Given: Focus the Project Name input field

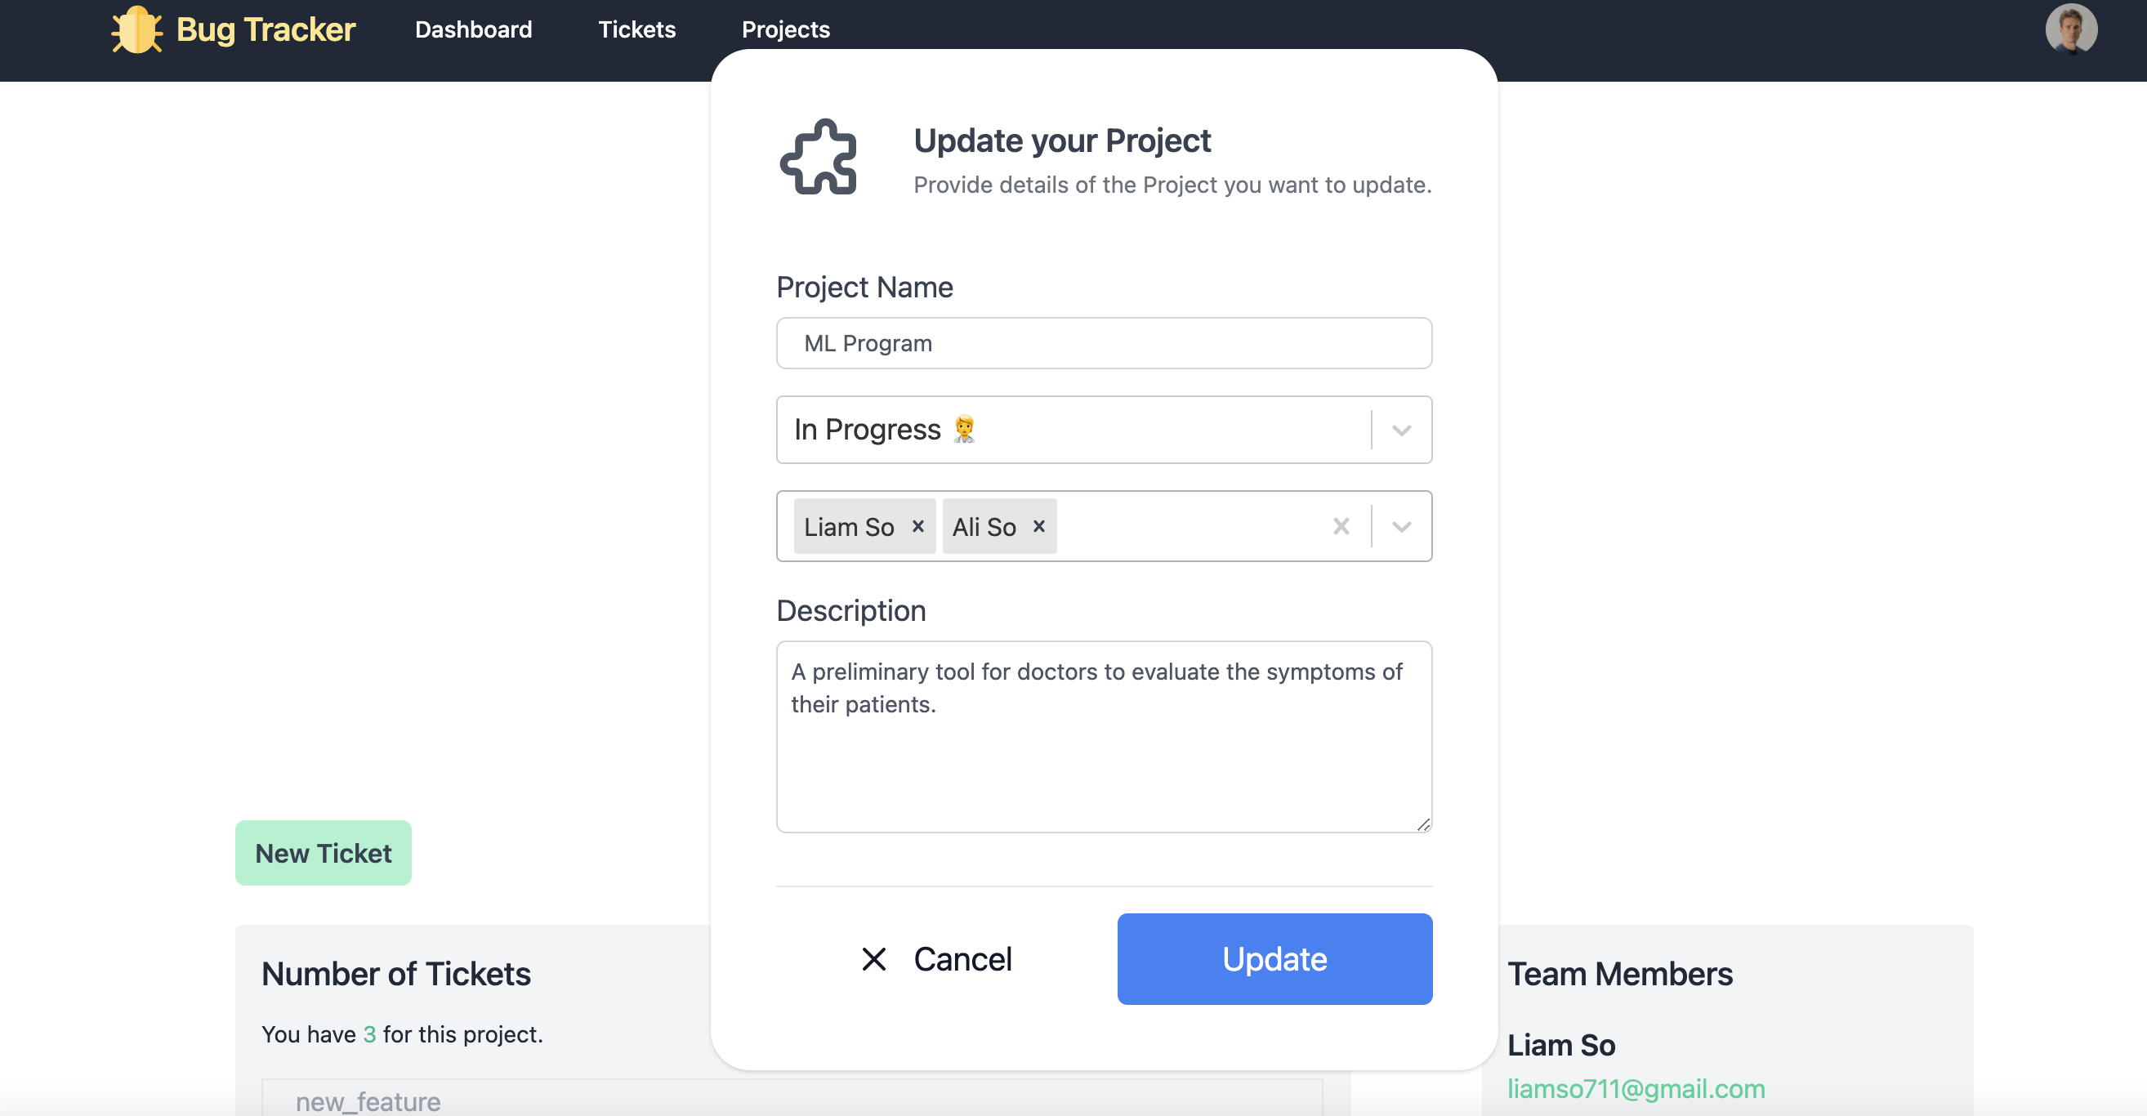Looking at the screenshot, I should pos(1104,343).
